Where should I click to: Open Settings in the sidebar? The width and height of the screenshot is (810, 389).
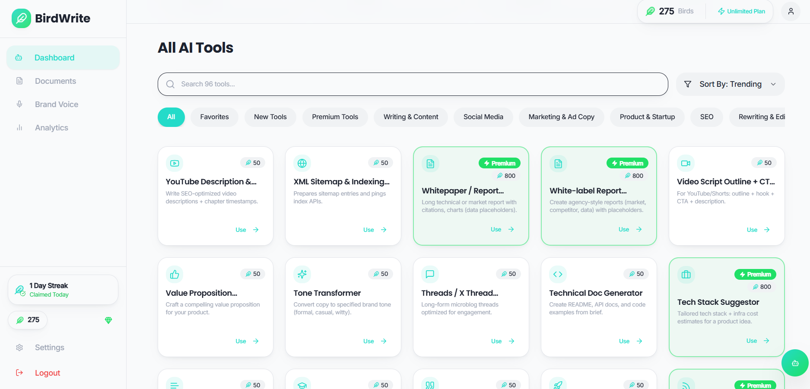click(x=63, y=348)
